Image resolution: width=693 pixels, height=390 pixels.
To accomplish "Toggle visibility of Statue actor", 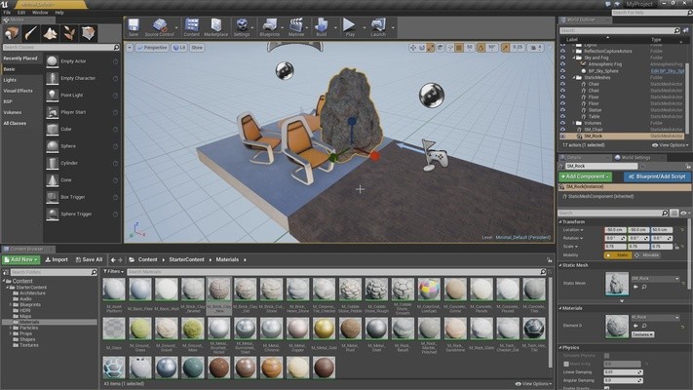I will (562, 110).
